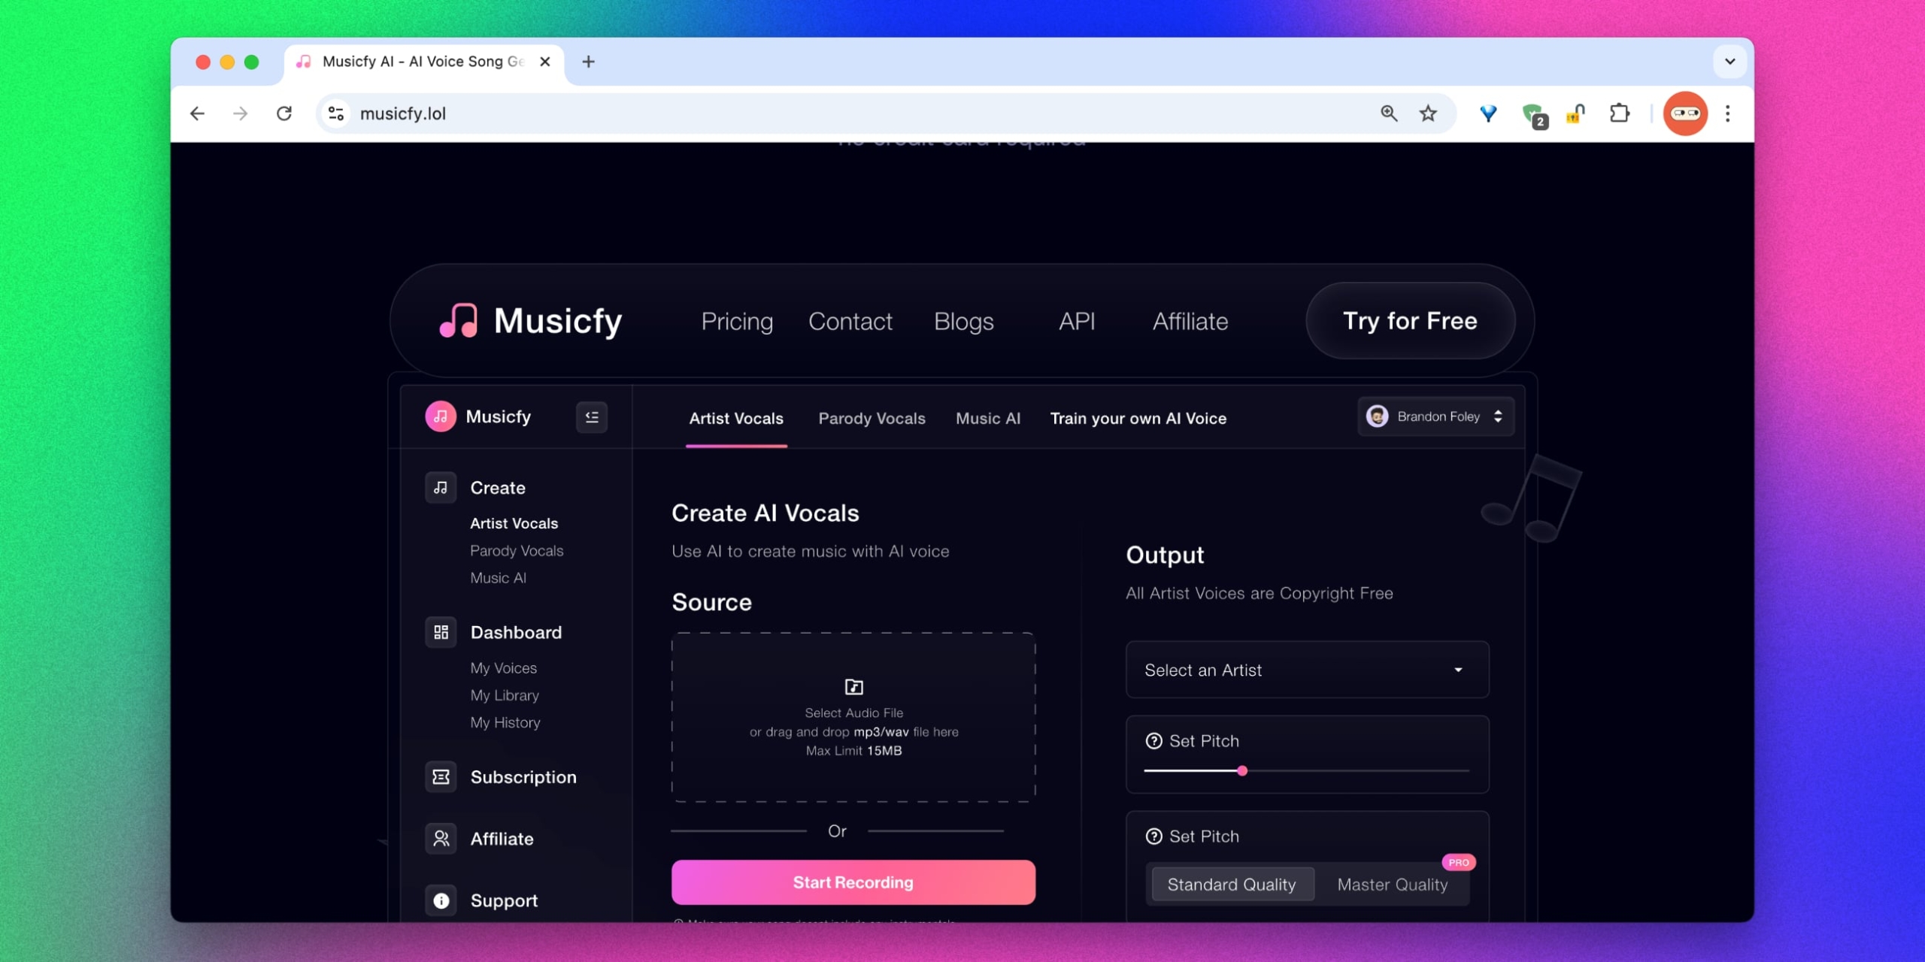Screen dimensions: 1925x962
Task: Expand the Brandon Foley account menu
Action: (x=1435, y=416)
